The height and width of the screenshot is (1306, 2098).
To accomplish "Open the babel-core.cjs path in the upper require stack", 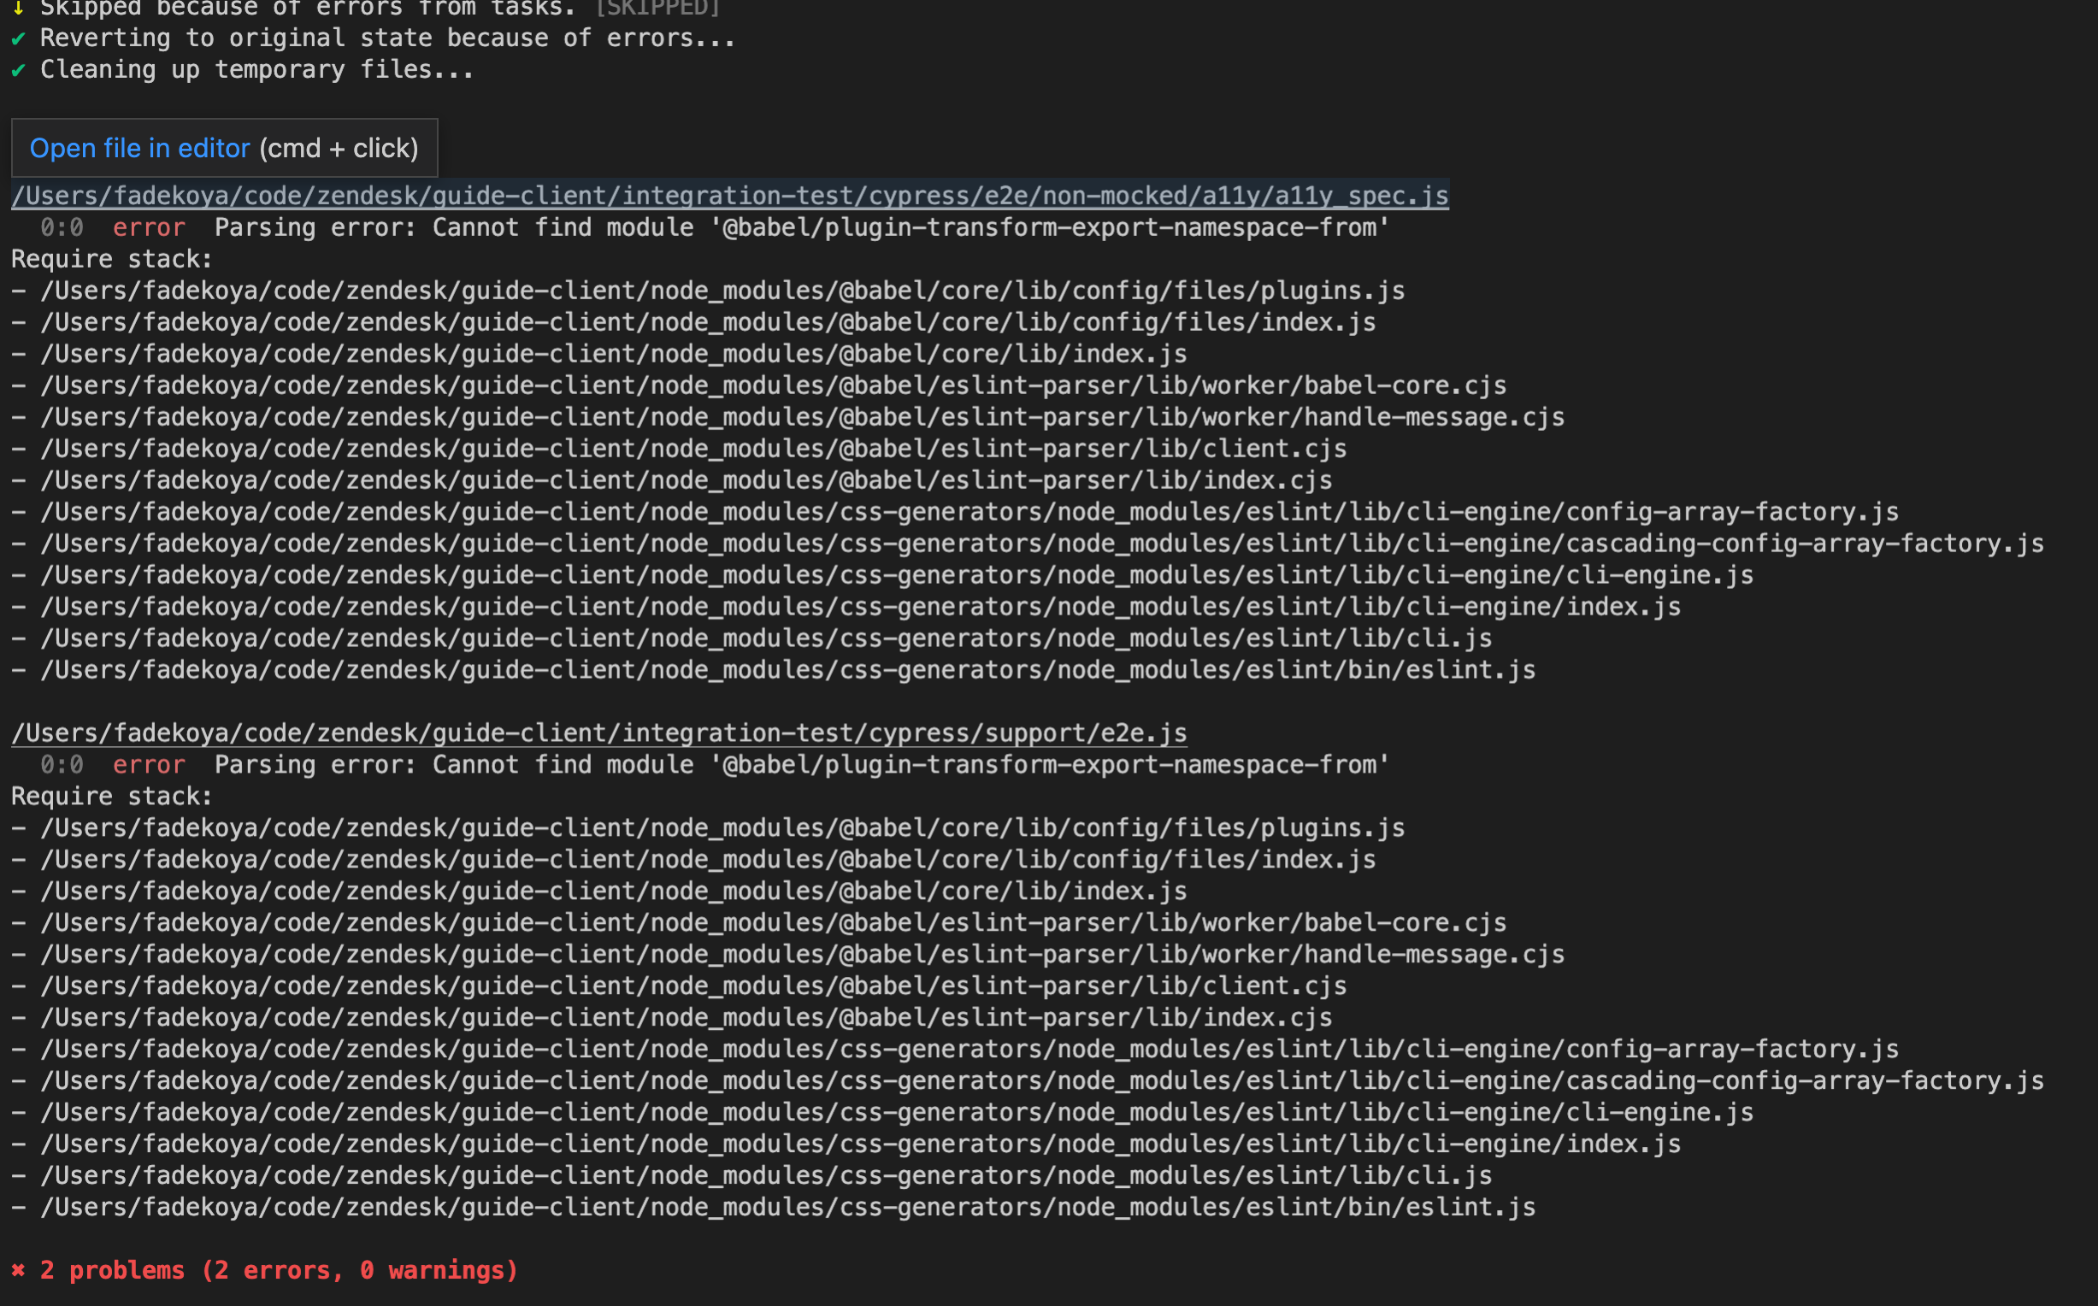I will [773, 386].
